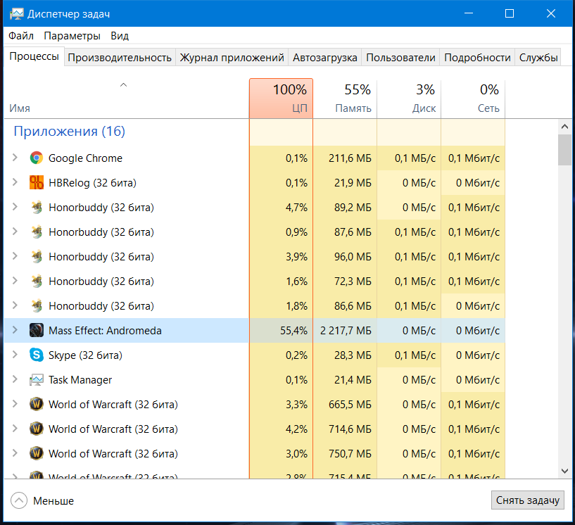The width and height of the screenshot is (575, 525).
Task: Sort by the Имя column header
Action: pos(127,99)
